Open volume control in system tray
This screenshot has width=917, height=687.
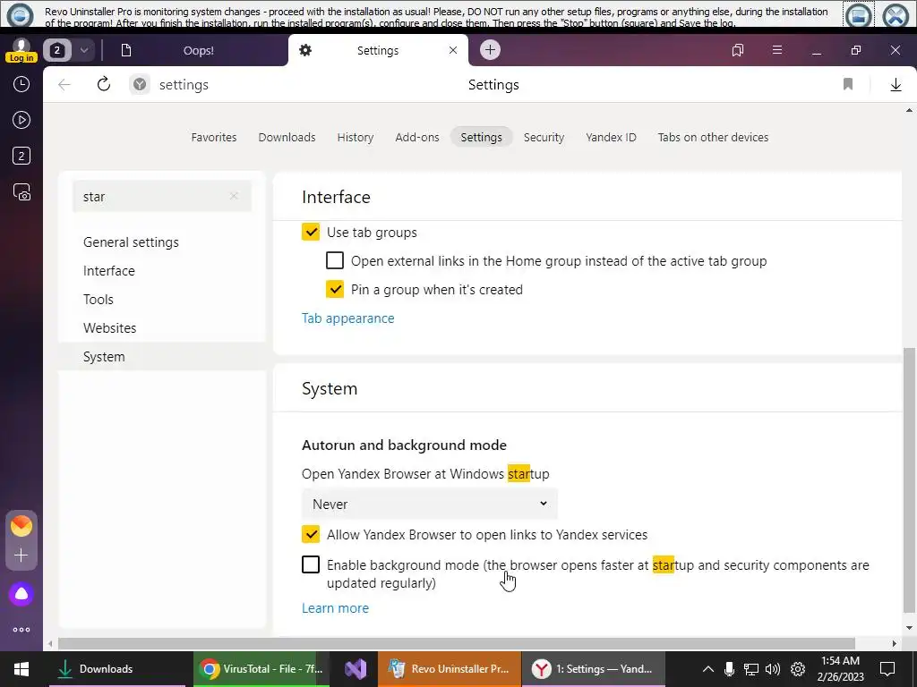773,669
